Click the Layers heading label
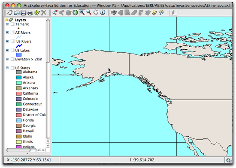This screenshot has height=168, width=236. coord(20,20)
